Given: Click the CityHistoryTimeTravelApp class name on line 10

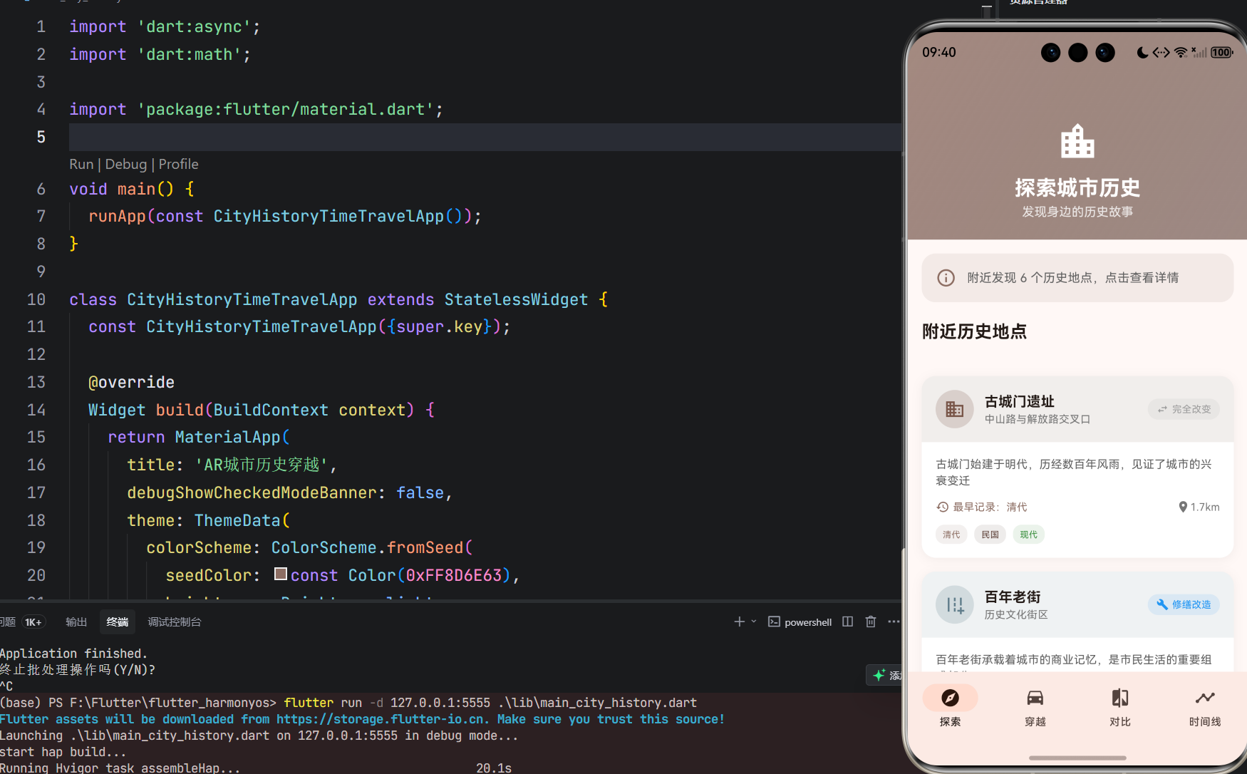Looking at the screenshot, I should (x=242, y=300).
